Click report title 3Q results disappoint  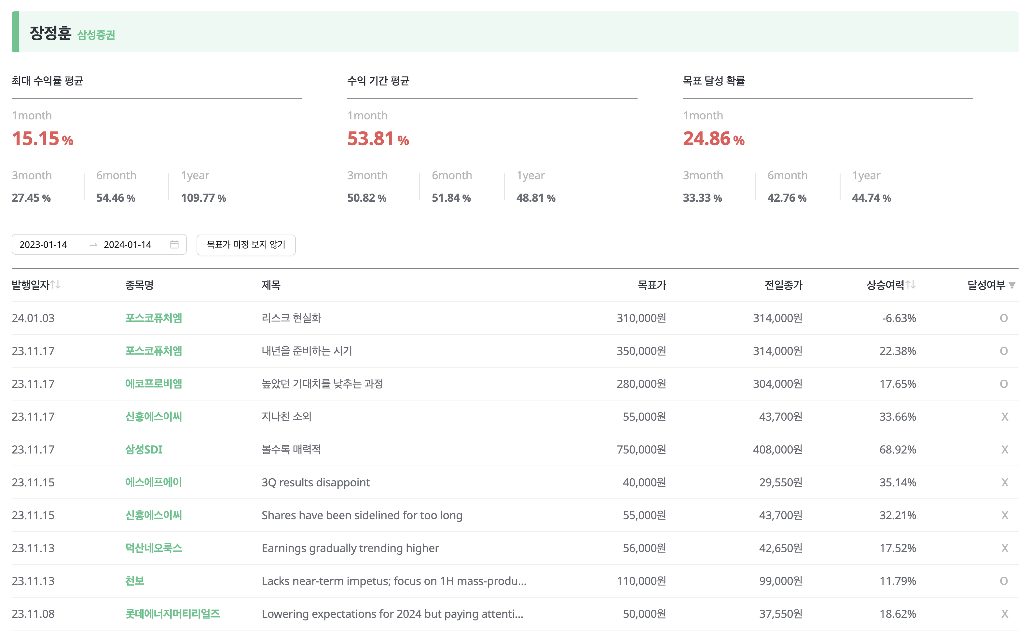(315, 482)
